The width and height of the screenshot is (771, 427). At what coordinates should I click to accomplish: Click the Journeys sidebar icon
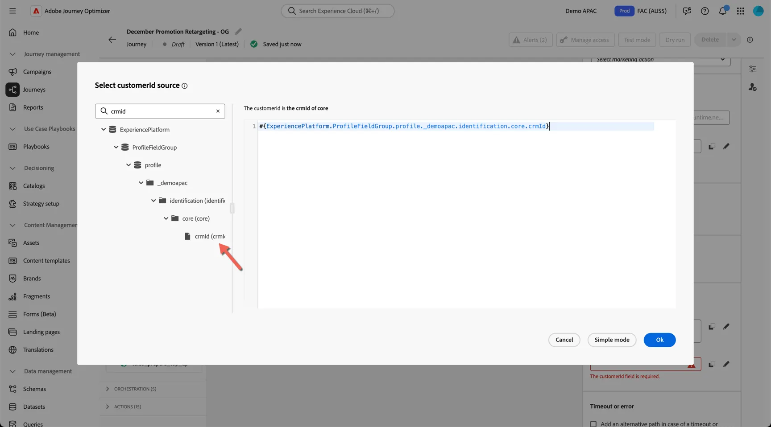pyautogui.click(x=12, y=90)
